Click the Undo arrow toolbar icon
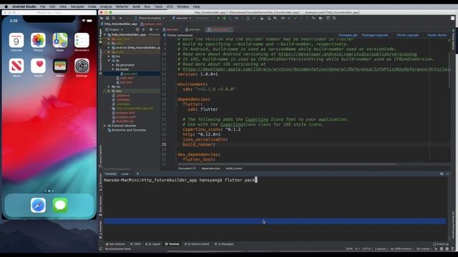458x257 pixels. [313, 18]
